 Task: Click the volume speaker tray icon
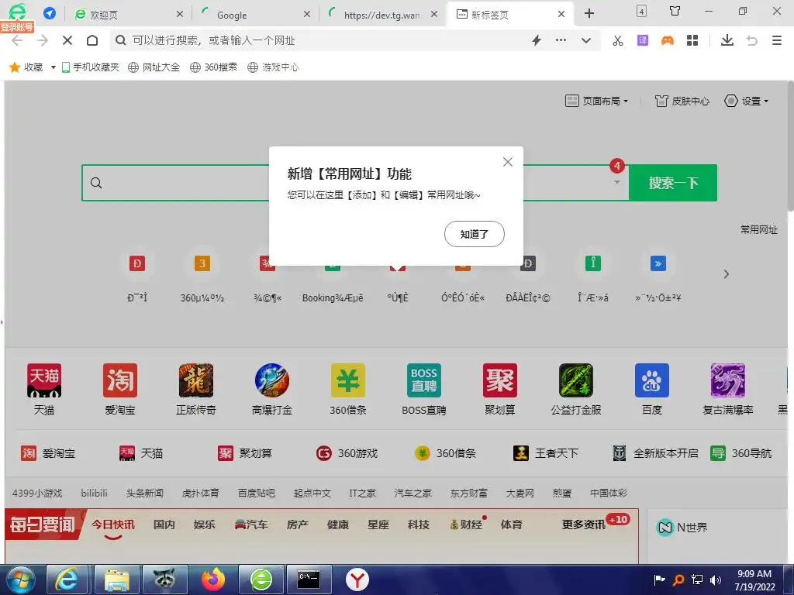[x=715, y=580]
